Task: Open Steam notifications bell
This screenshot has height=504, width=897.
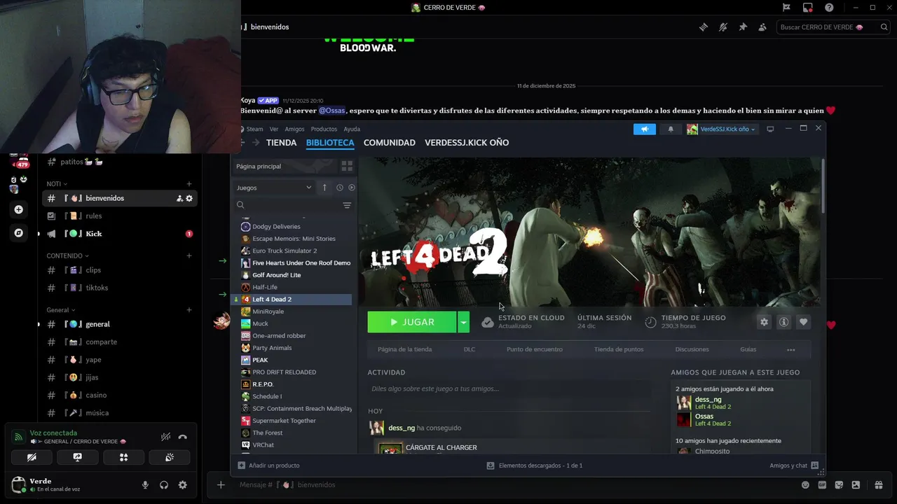Action: point(671,129)
